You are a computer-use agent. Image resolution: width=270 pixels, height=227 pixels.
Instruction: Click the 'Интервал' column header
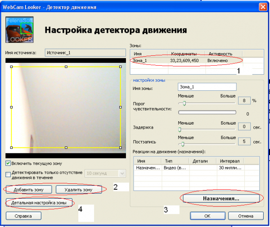tap(230, 161)
